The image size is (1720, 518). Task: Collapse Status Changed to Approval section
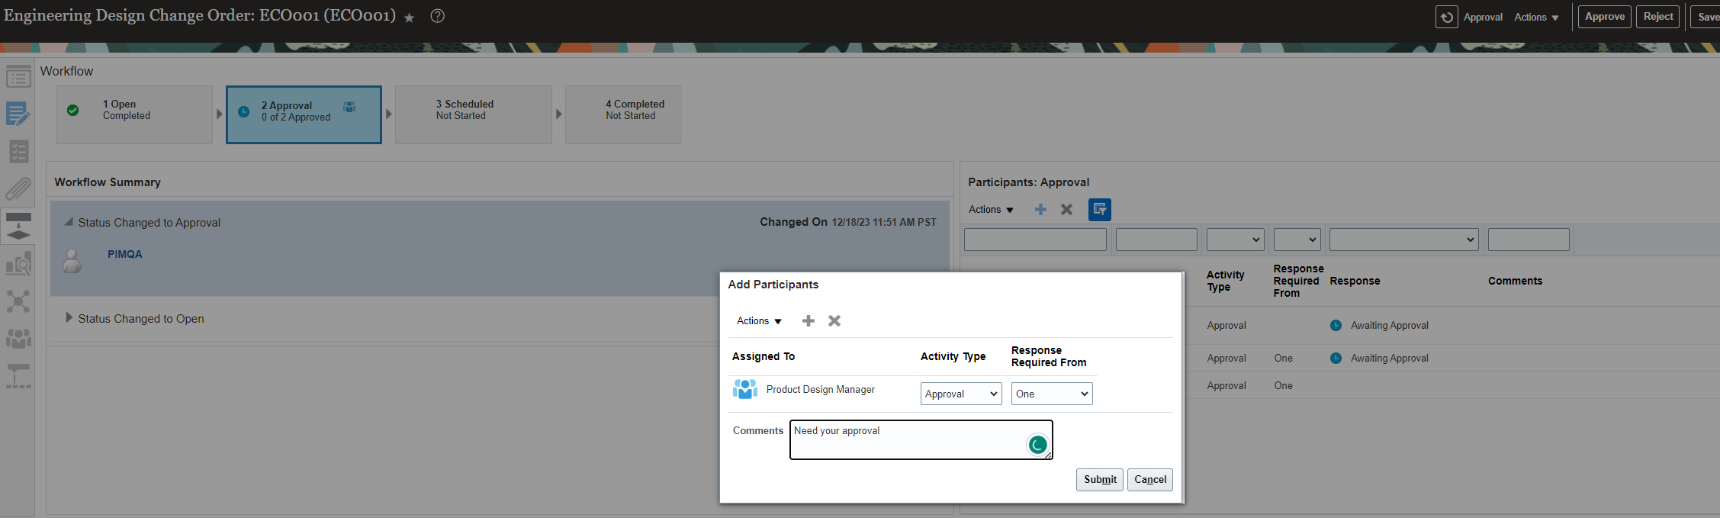[x=69, y=222]
